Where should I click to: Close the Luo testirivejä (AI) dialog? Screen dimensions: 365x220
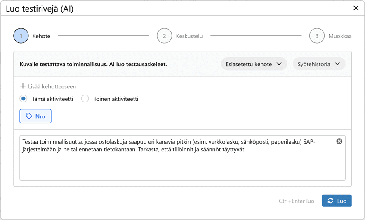(356, 8)
